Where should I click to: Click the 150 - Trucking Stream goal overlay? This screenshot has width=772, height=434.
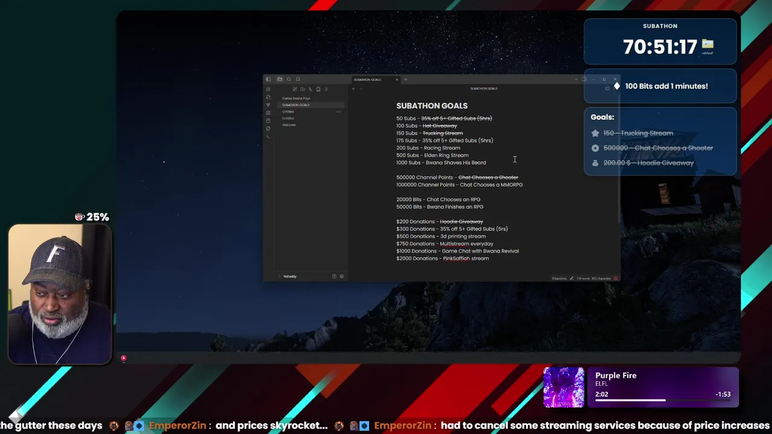click(638, 133)
